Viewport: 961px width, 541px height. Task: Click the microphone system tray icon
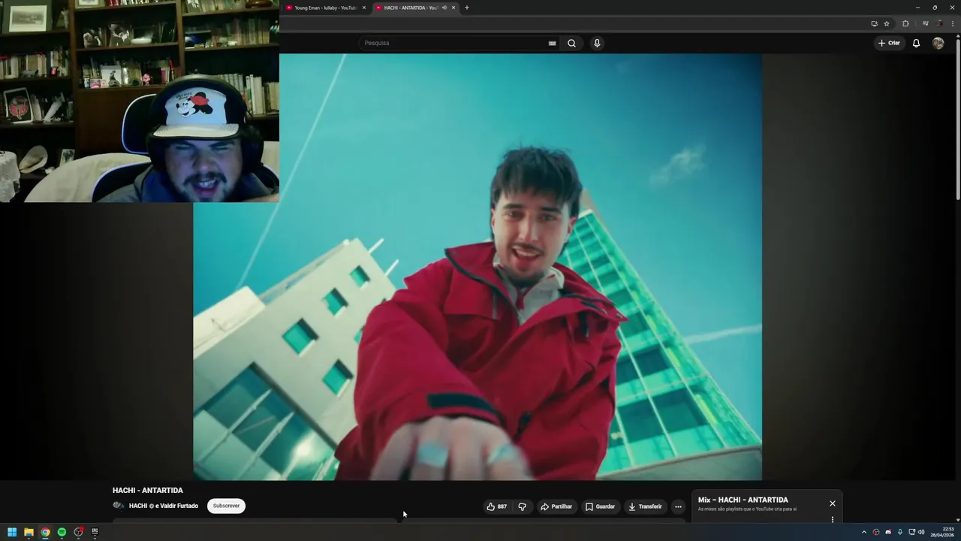(900, 532)
